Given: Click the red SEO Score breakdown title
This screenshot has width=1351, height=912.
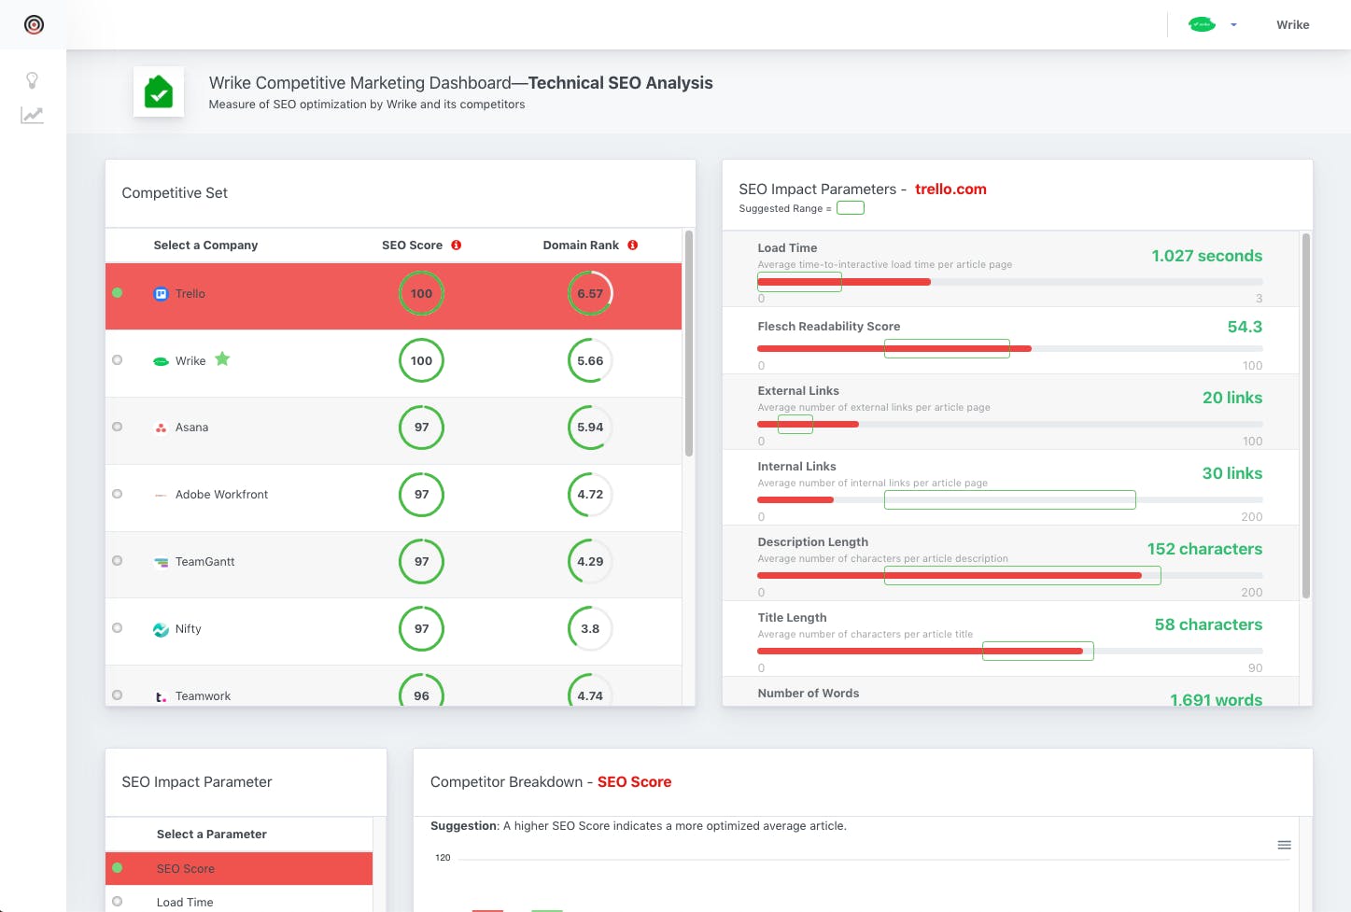Looking at the screenshot, I should tap(634, 782).
